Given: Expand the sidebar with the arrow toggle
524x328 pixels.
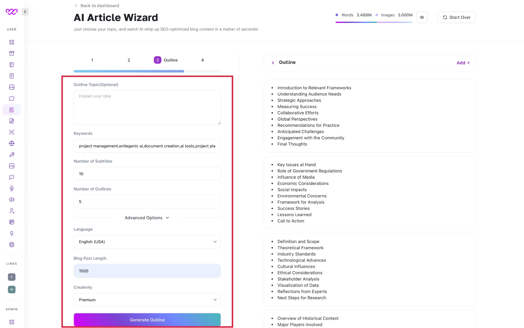Looking at the screenshot, I should click(25, 12).
